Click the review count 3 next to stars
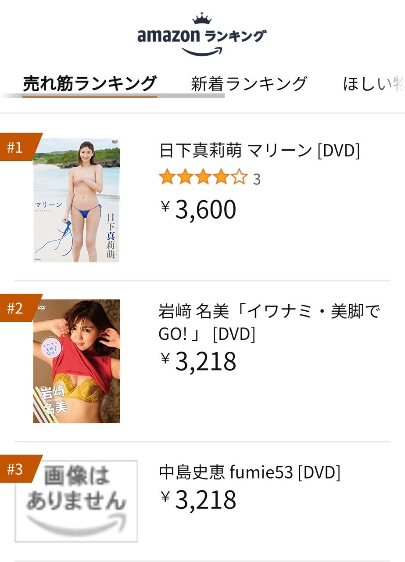The image size is (405, 562). pyautogui.click(x=257, y=179)
